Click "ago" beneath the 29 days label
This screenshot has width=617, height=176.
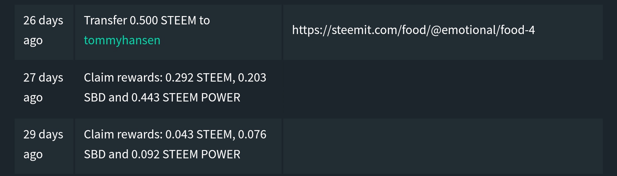pos(33,155)
